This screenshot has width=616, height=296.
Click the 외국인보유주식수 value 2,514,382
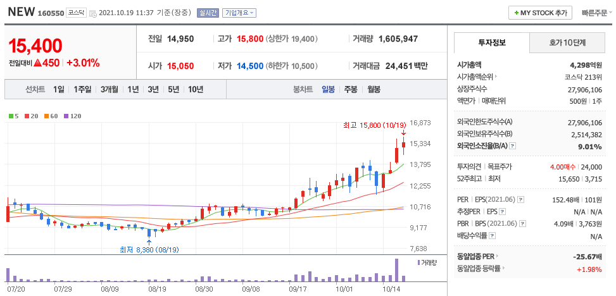[586, 135]
